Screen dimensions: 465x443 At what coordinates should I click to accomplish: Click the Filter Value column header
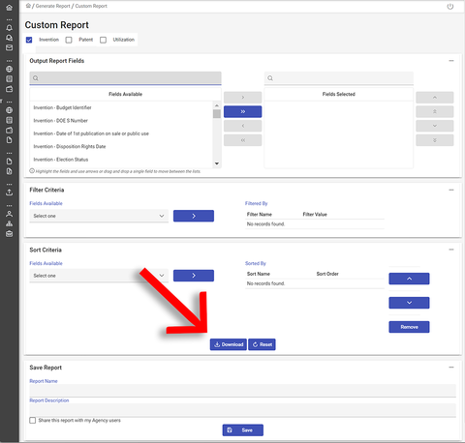(315, 215)
